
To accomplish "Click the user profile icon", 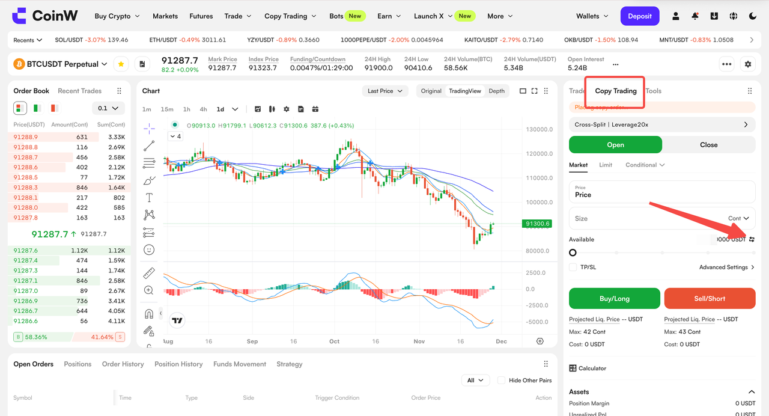I will (x=676, y=16).
